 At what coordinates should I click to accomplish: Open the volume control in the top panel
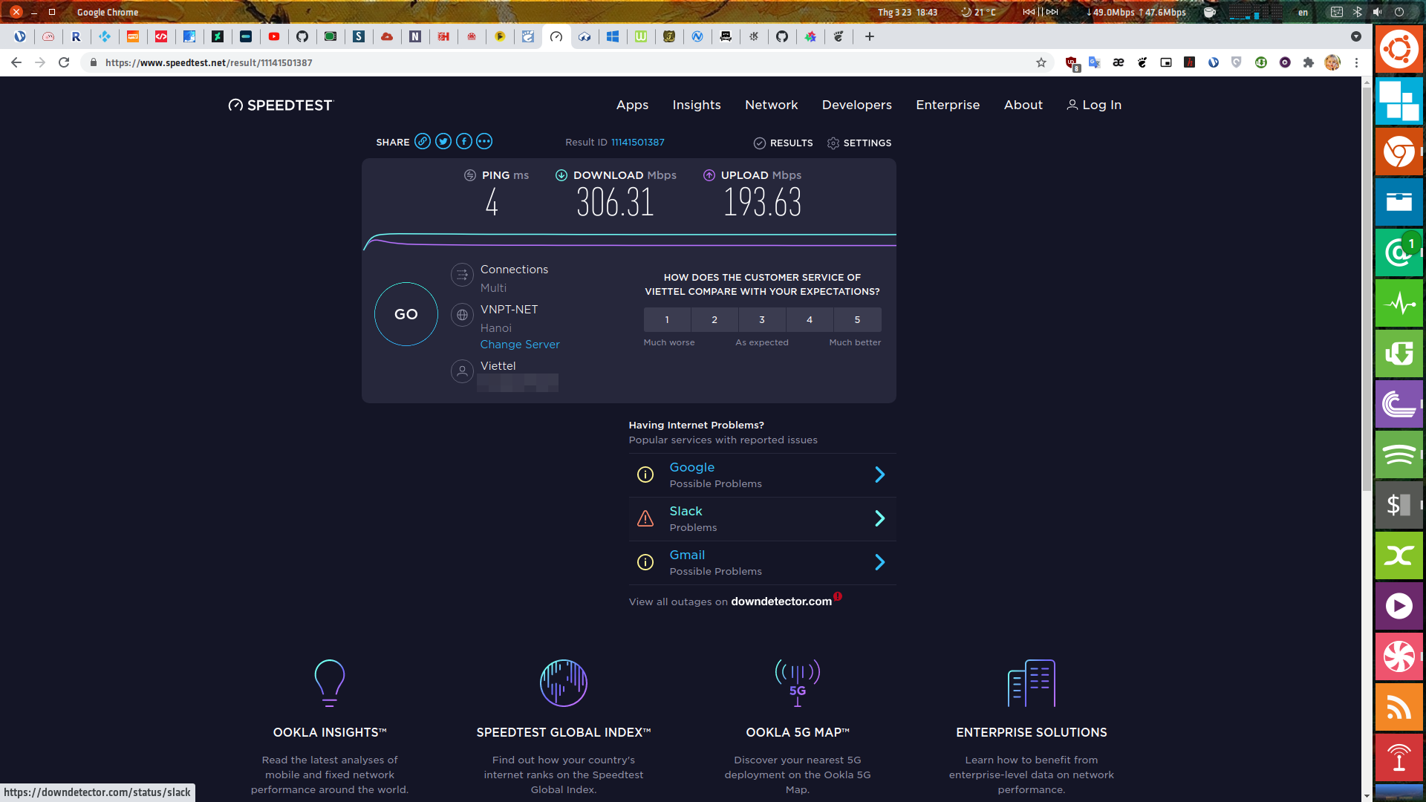point(1378,12)
